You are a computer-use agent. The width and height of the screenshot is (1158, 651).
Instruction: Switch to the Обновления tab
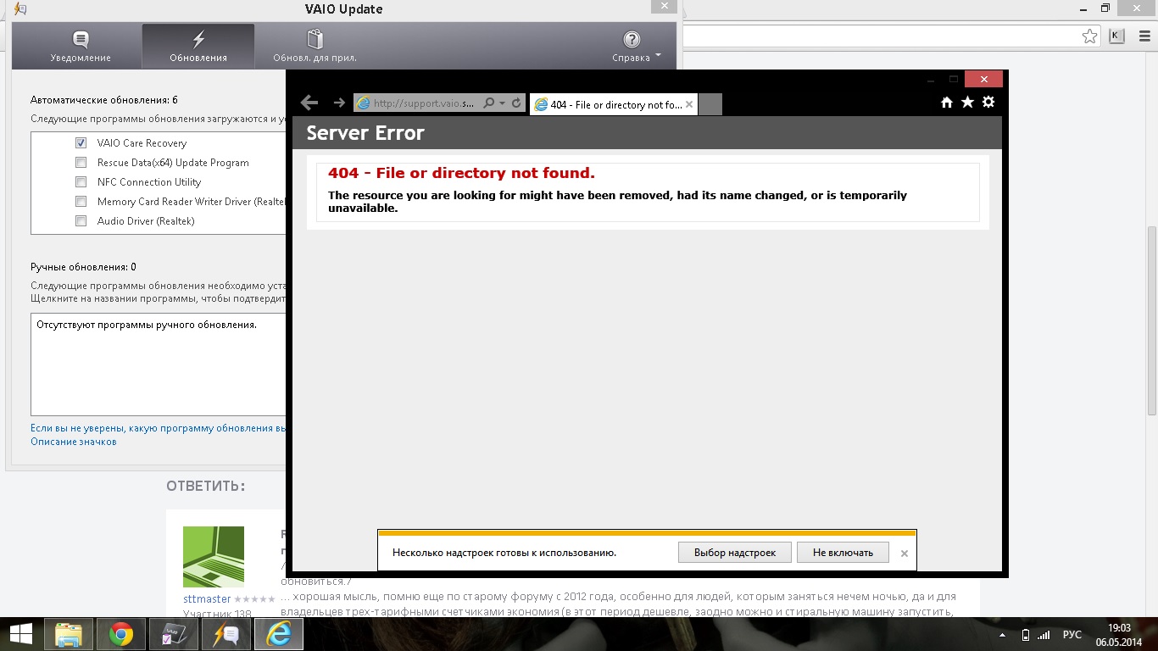[198, 47]
